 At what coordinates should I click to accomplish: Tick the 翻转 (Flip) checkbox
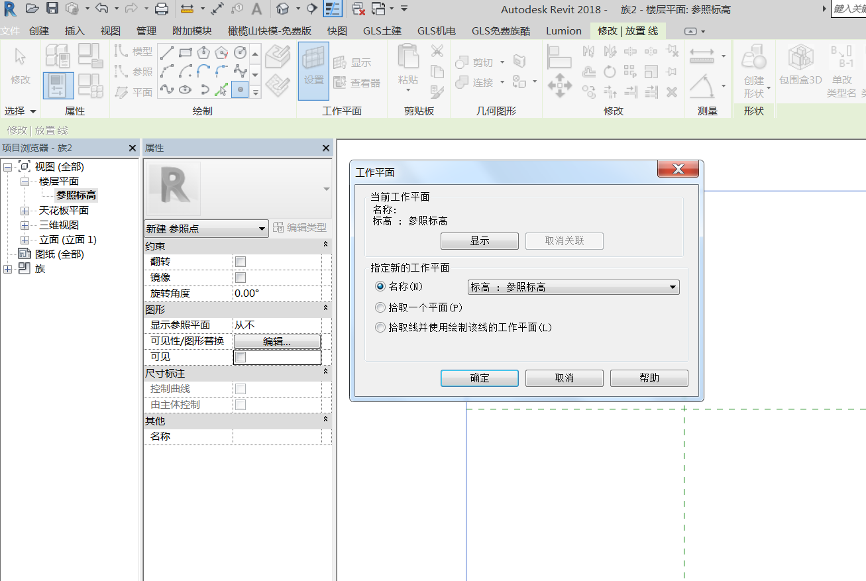pyautogui.click(x=241, y=262)
